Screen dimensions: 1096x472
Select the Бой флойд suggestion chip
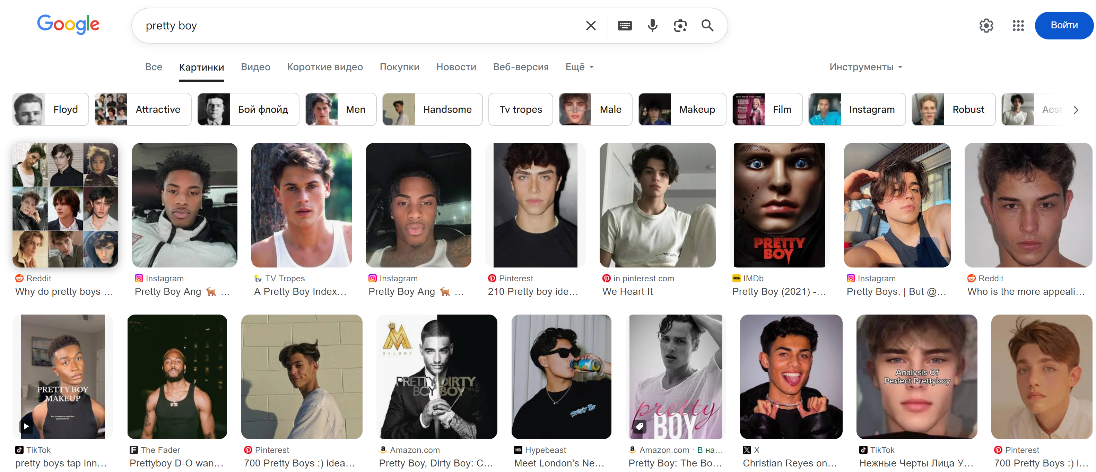[x=248, y=110]
